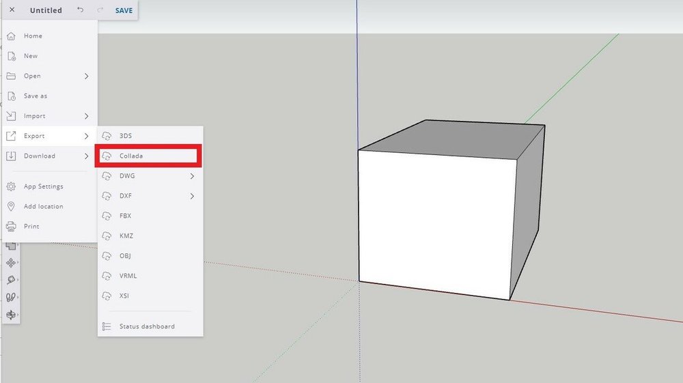This screenshot has width=683, height=383.
Task: Expand the Download submenu chevron
Action: pyautogui.click(x=86, y=156)
